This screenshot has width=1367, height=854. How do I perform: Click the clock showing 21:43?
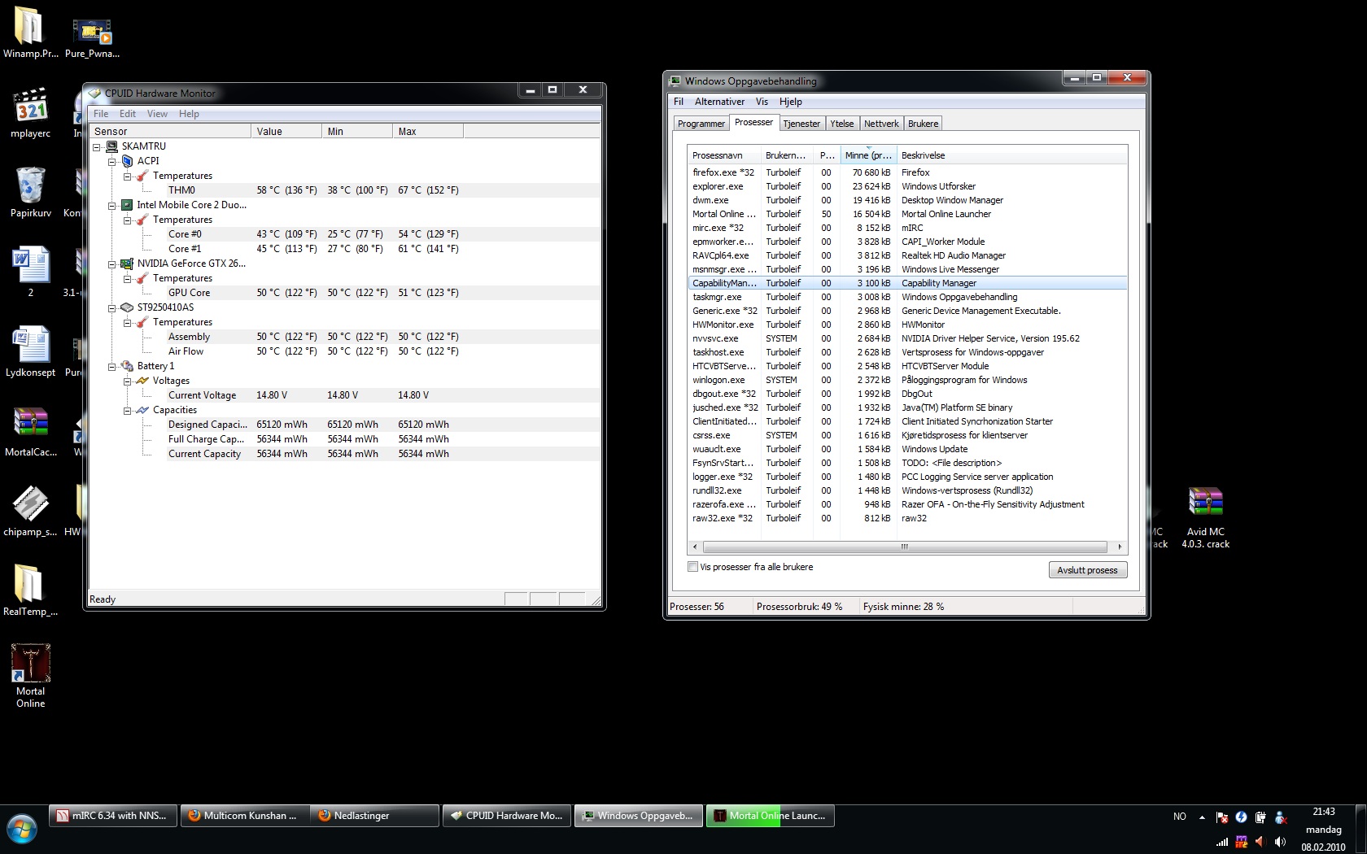[x=1323, y=812]
